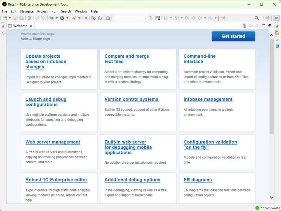Click the Debug bug icon in toolbar
The height and width of the screenshot is (211, 281).
point(52,18)
